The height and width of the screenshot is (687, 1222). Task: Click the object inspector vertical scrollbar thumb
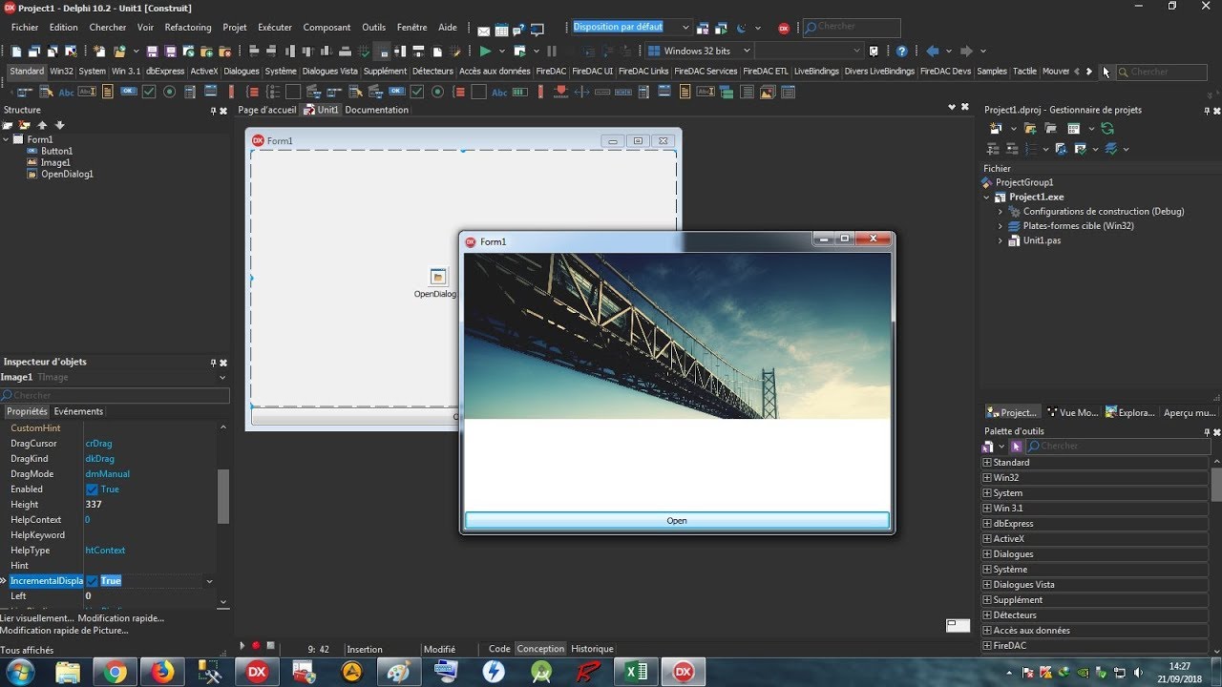223,496
